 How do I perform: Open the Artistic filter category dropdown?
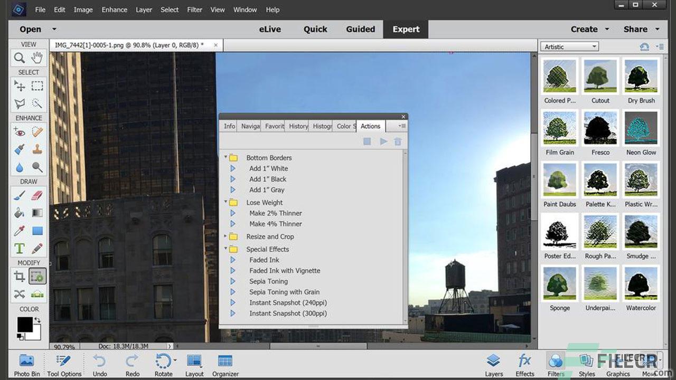[x=569, y=46]
